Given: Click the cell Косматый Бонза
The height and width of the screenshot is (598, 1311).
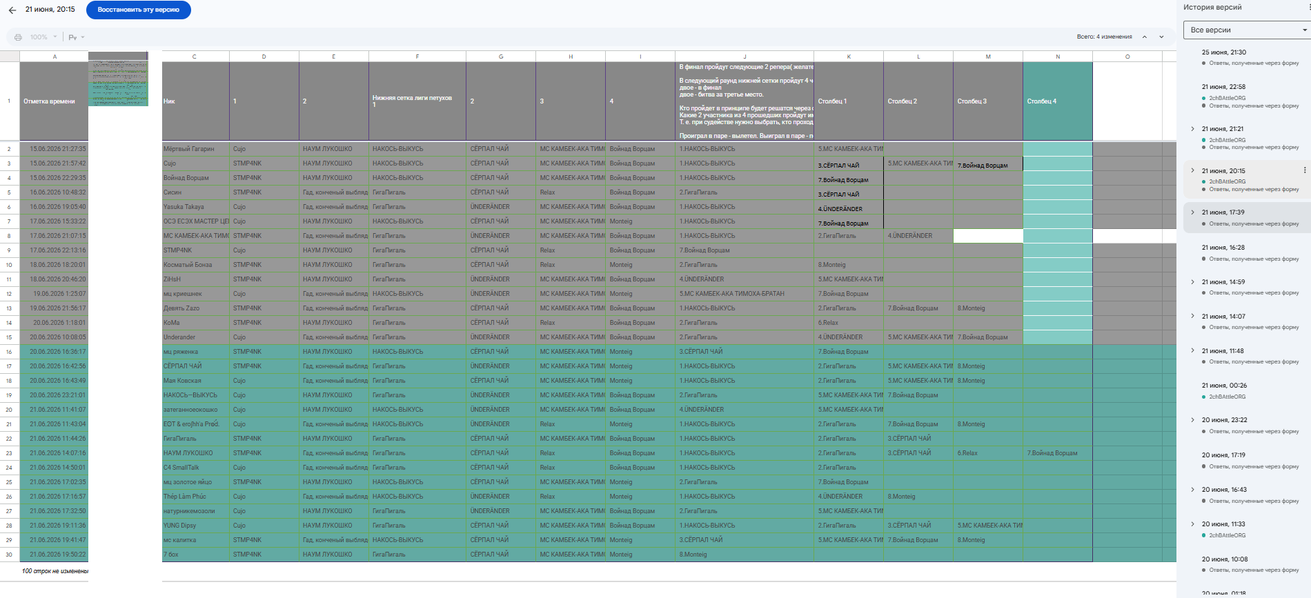Looking at the screenshot, I should tap(195, 265).
